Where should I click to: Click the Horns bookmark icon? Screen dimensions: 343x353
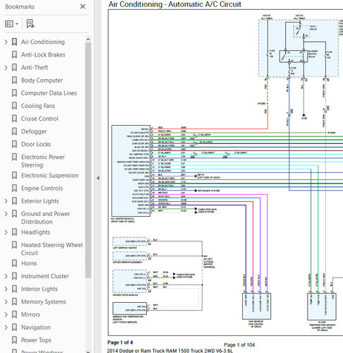point(14,263)
